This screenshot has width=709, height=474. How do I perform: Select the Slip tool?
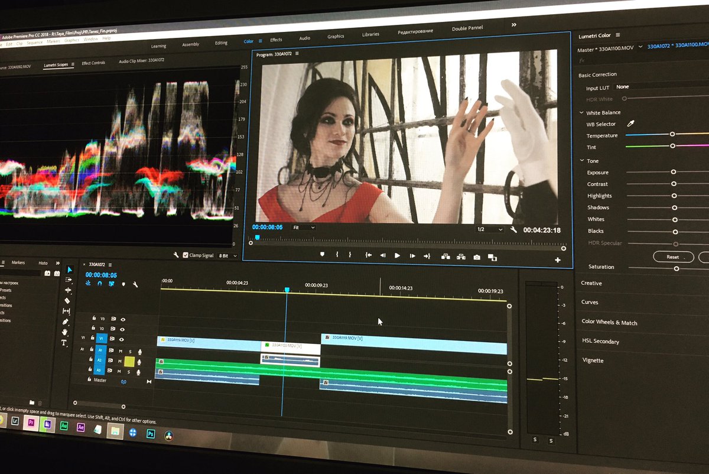pyautogui.click(x=66, y=311)
